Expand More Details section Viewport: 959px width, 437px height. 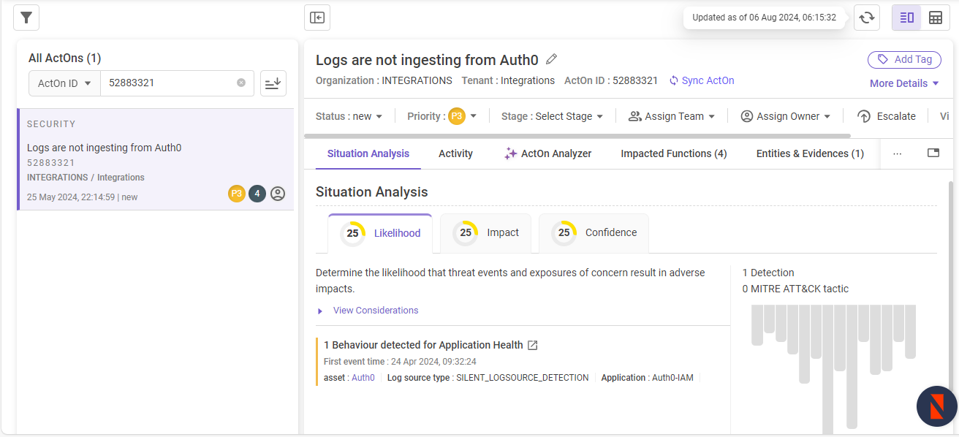point(904,83)
